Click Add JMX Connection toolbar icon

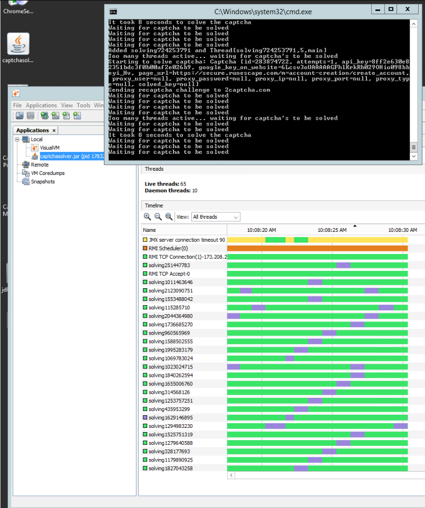[x=55, y=115]
